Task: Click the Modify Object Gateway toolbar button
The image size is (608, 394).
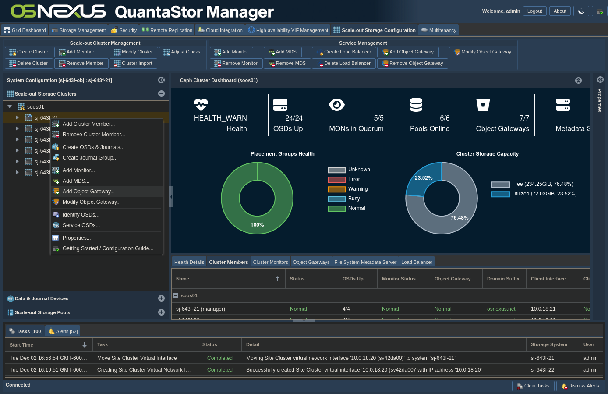Action: (x=482, y=52)
